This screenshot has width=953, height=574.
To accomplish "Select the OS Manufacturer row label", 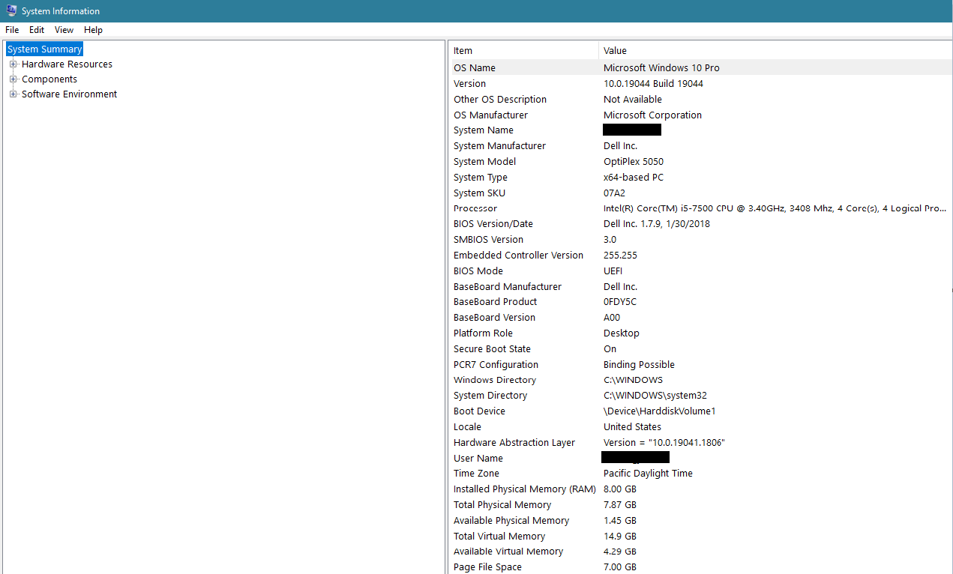I will click(490, 115).
